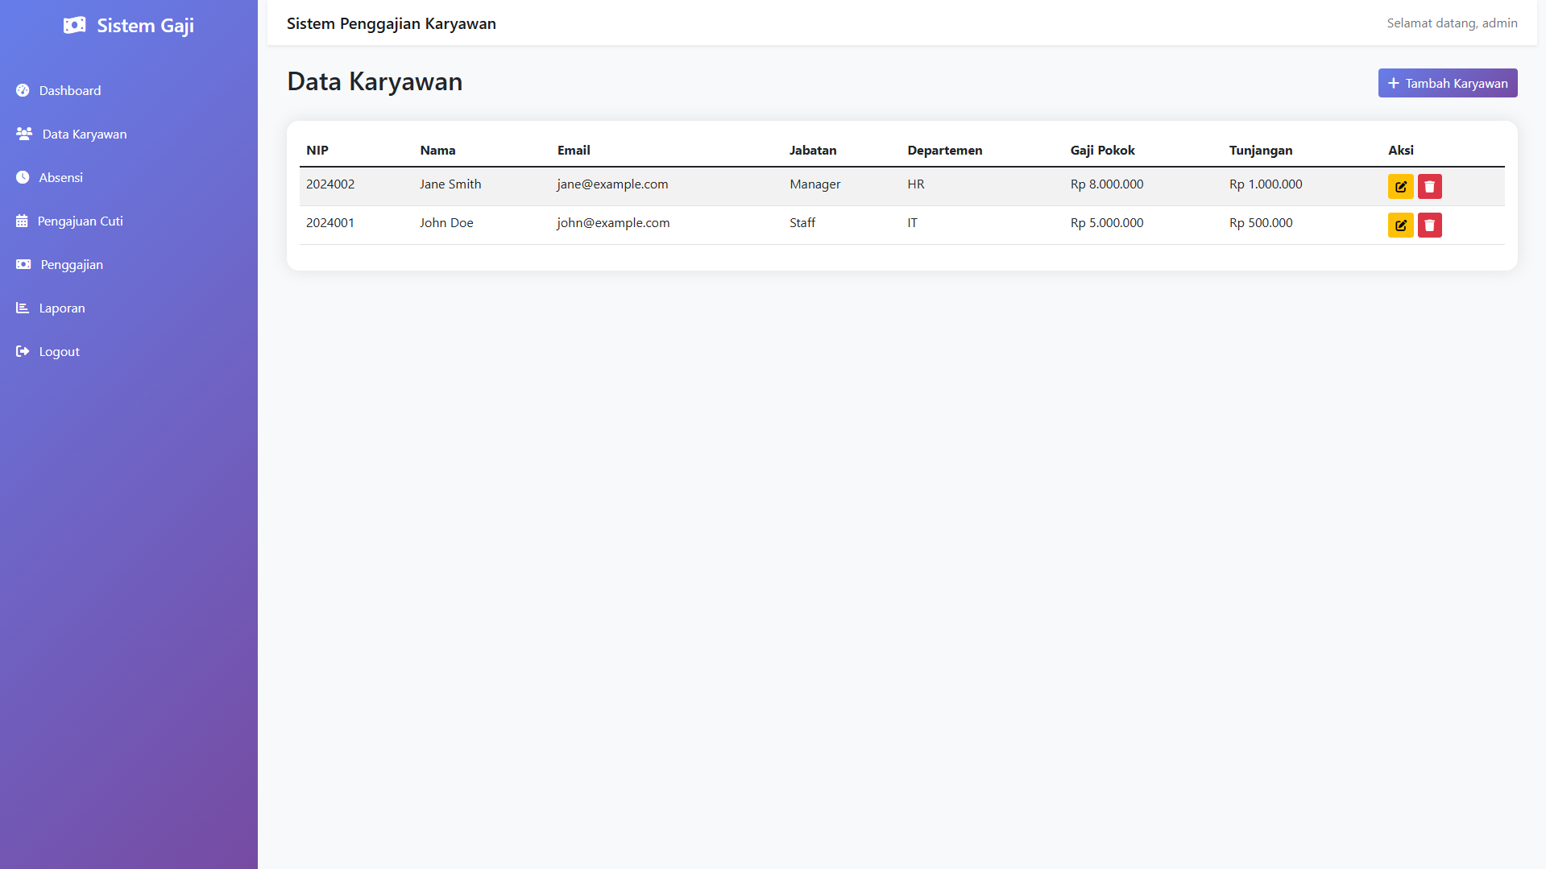Click the Sistem Gaji money logo icon
Viewport: 1546px width, 869px height.
[x=74, y=26]
